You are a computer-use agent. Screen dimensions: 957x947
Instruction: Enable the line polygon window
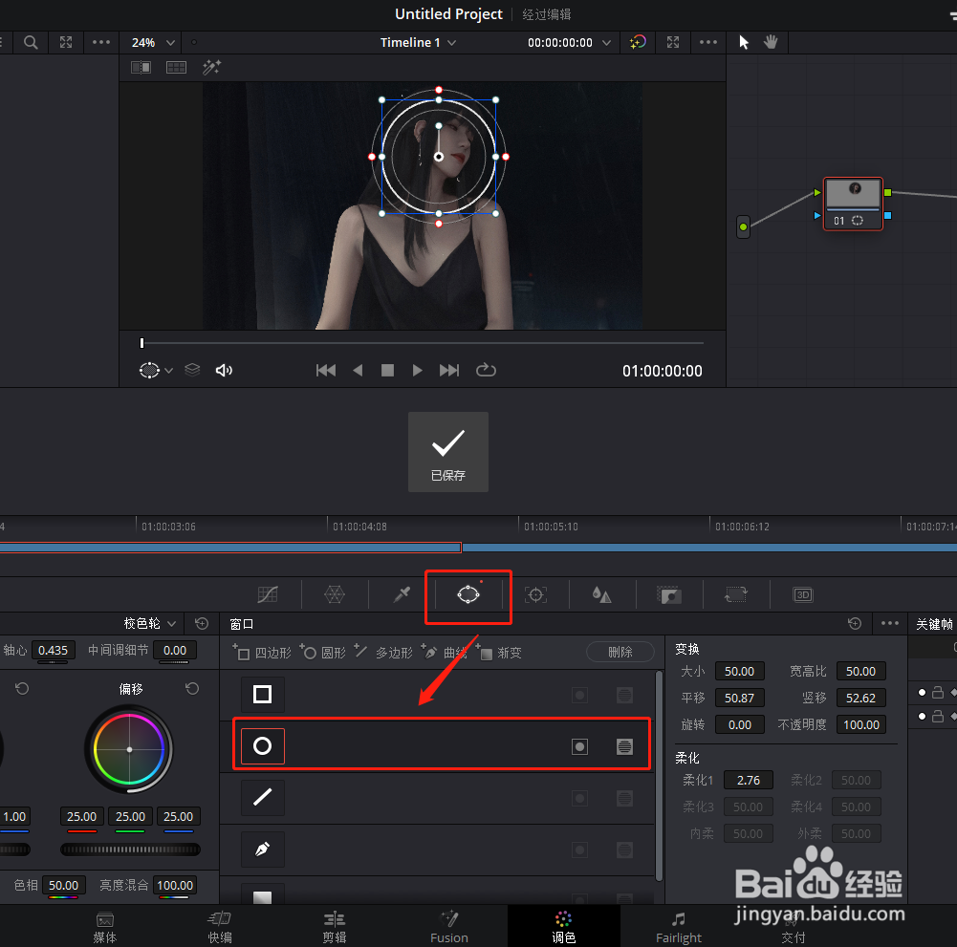tap(263, 798)
